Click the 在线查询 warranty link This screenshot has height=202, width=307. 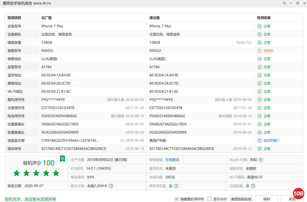172,160
